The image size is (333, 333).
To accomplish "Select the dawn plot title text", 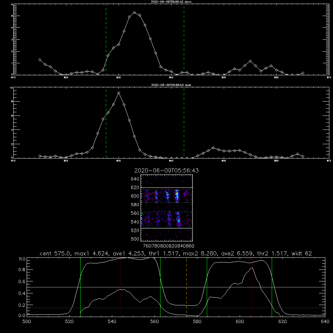I will [x=171, y=2].
